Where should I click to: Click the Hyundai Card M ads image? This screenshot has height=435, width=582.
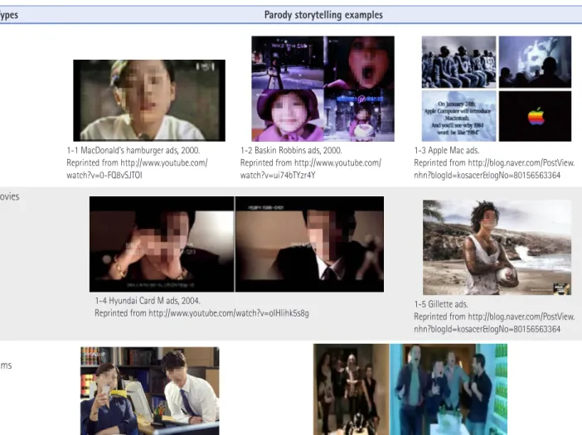(x=236, y=244)
